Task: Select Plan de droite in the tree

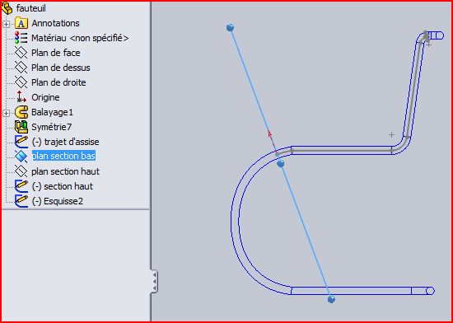Action: pos(58,82)
